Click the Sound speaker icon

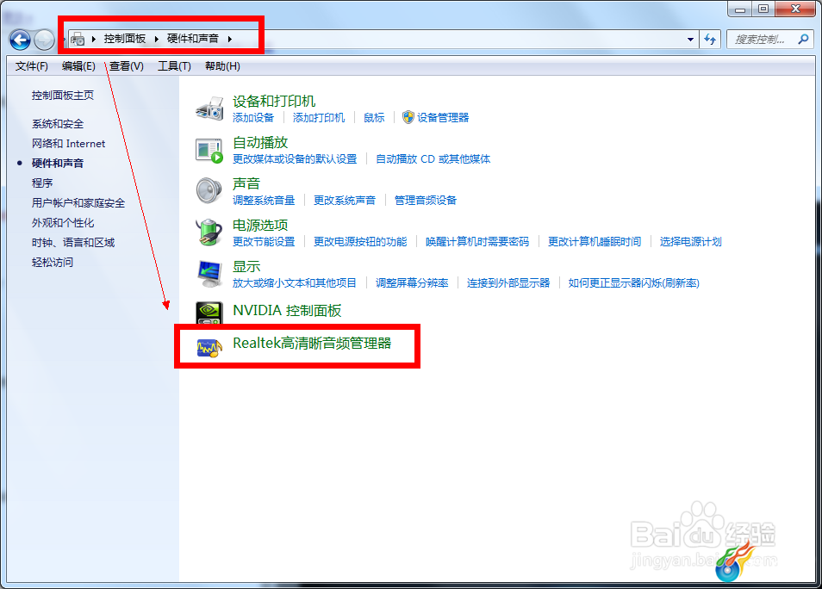point(209,191)
